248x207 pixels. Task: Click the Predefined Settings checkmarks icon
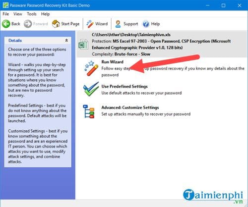point(91,89)
